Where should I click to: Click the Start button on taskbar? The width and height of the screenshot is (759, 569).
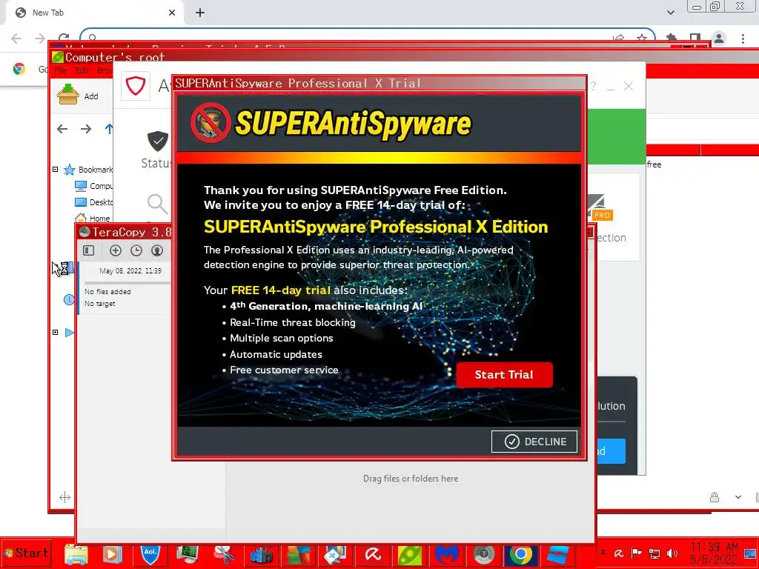coord(26,553)
